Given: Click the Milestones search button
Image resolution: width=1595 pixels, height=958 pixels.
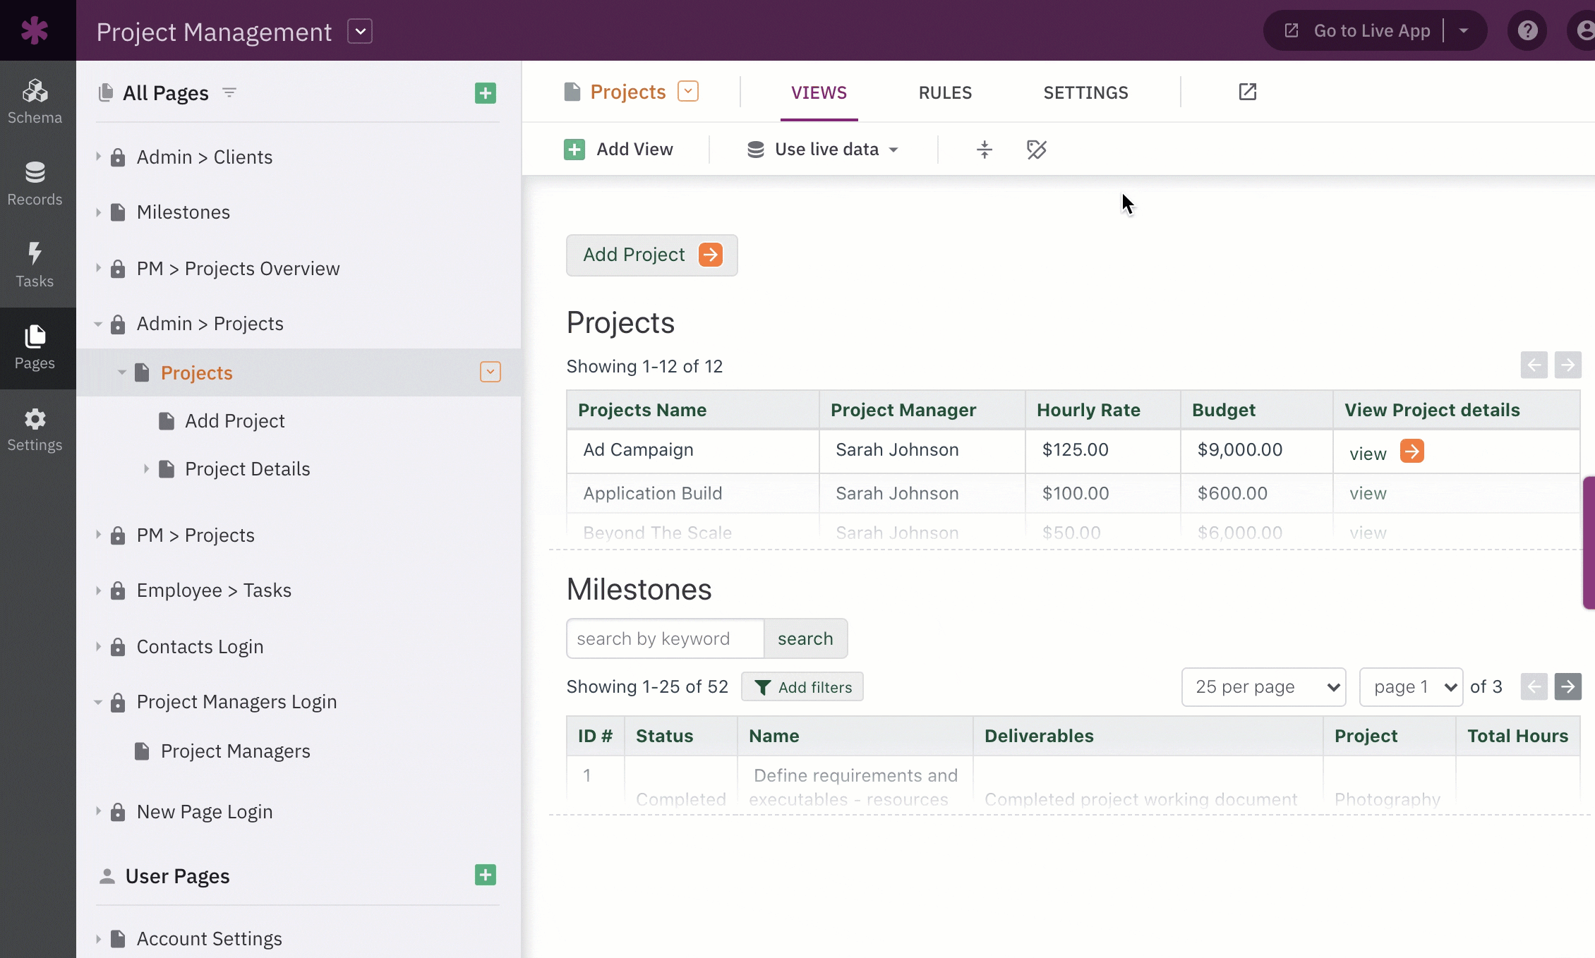Looking at the screenshot, I should tap(805, 638).
